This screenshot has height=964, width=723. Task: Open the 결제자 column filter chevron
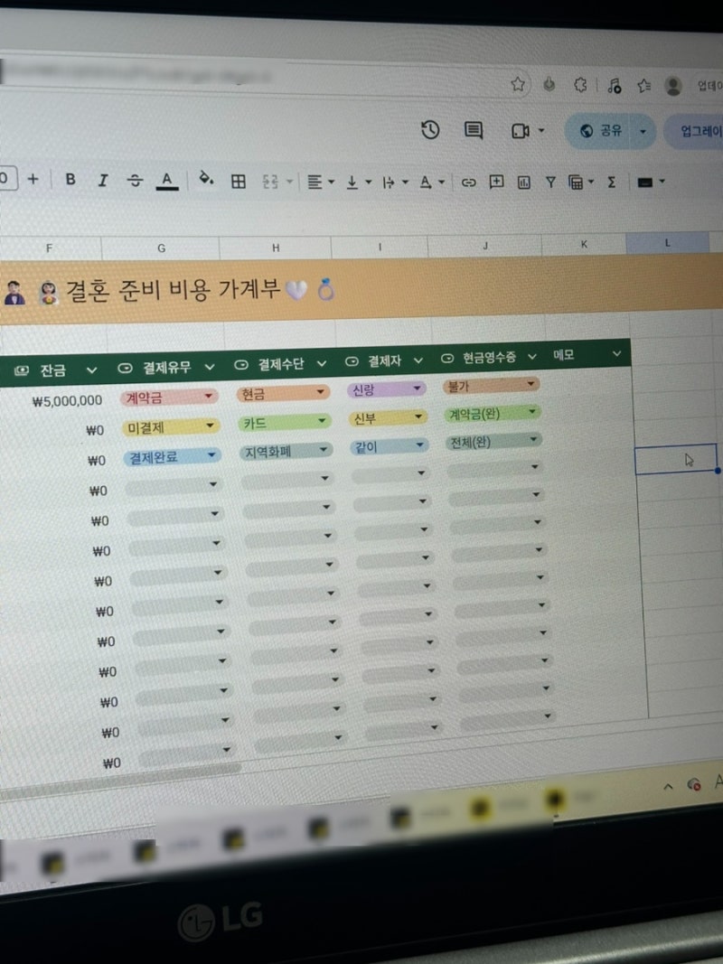(418, 360)
